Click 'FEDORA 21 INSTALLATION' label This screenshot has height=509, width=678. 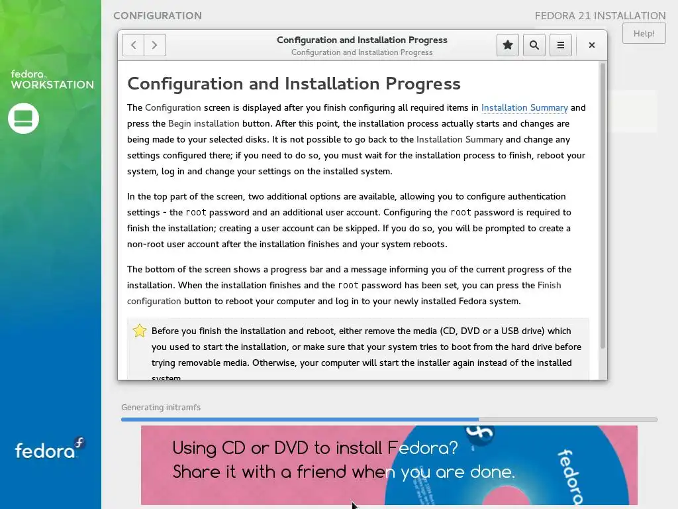click(x=600, y=16)
